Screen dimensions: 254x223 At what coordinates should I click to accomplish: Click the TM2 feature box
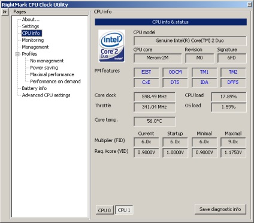click(x=233, y=72)
